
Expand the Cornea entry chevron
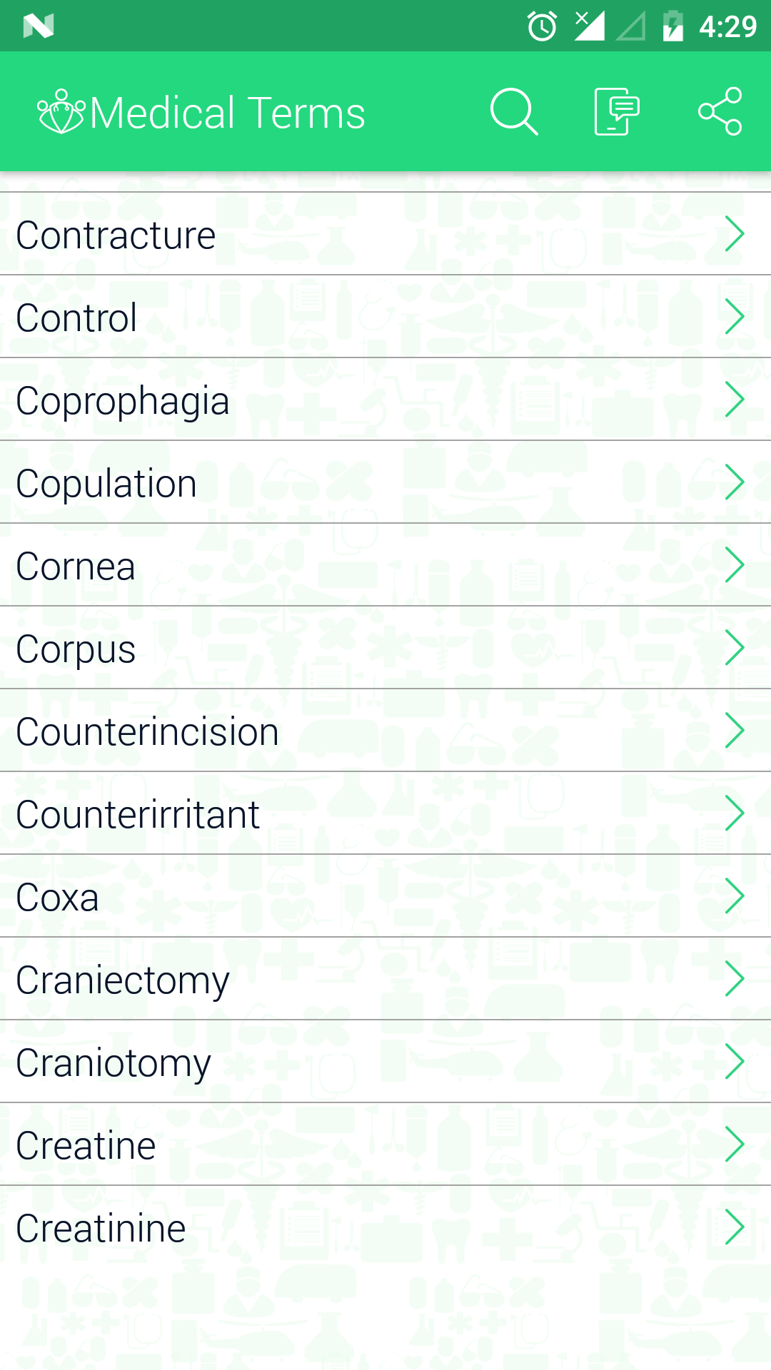[734, 565]
